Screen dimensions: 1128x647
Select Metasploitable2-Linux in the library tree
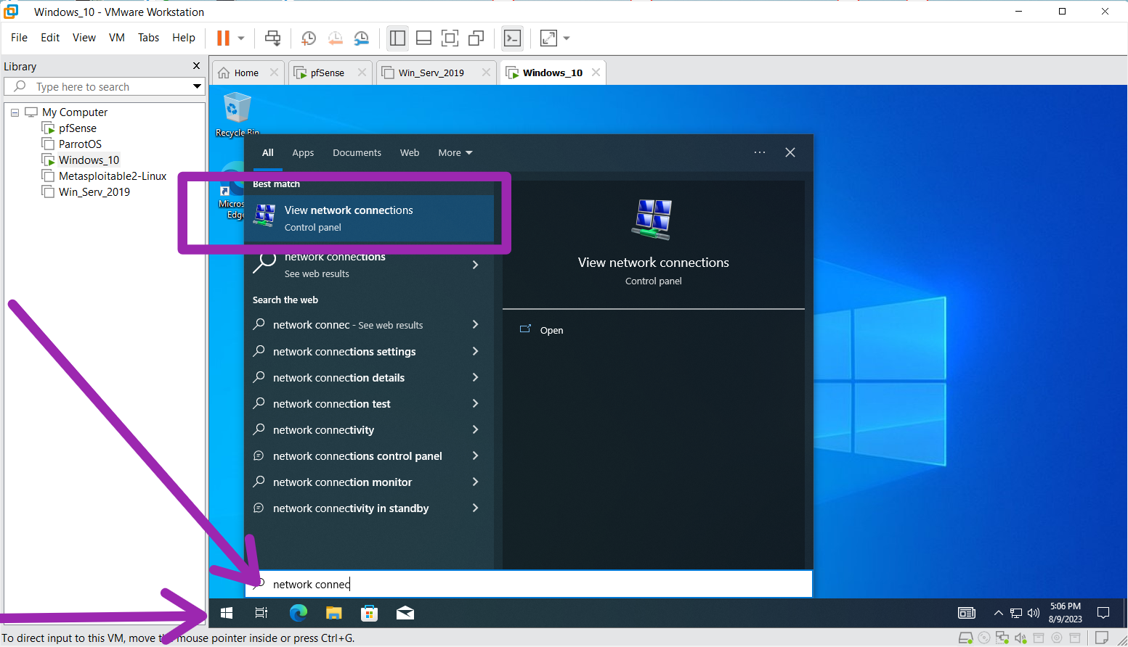click(113, 176)
